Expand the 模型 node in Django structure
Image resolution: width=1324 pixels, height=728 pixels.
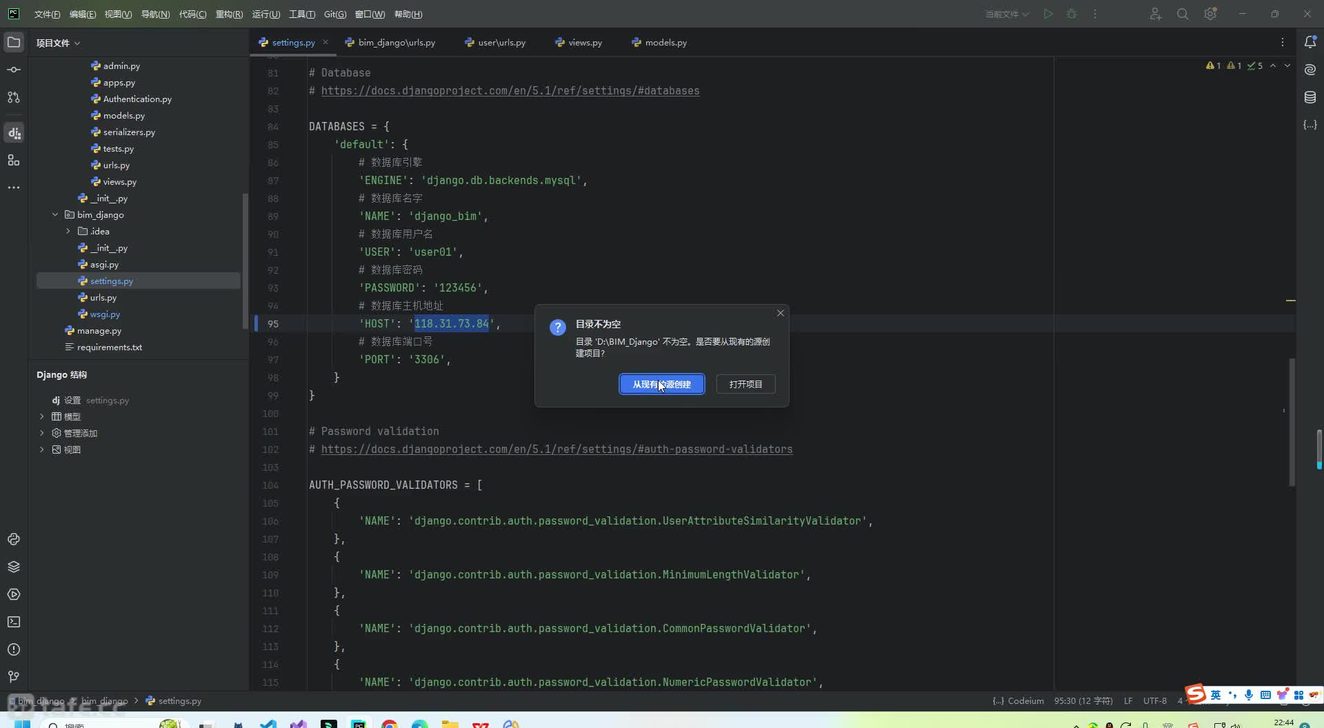(42, 416)
